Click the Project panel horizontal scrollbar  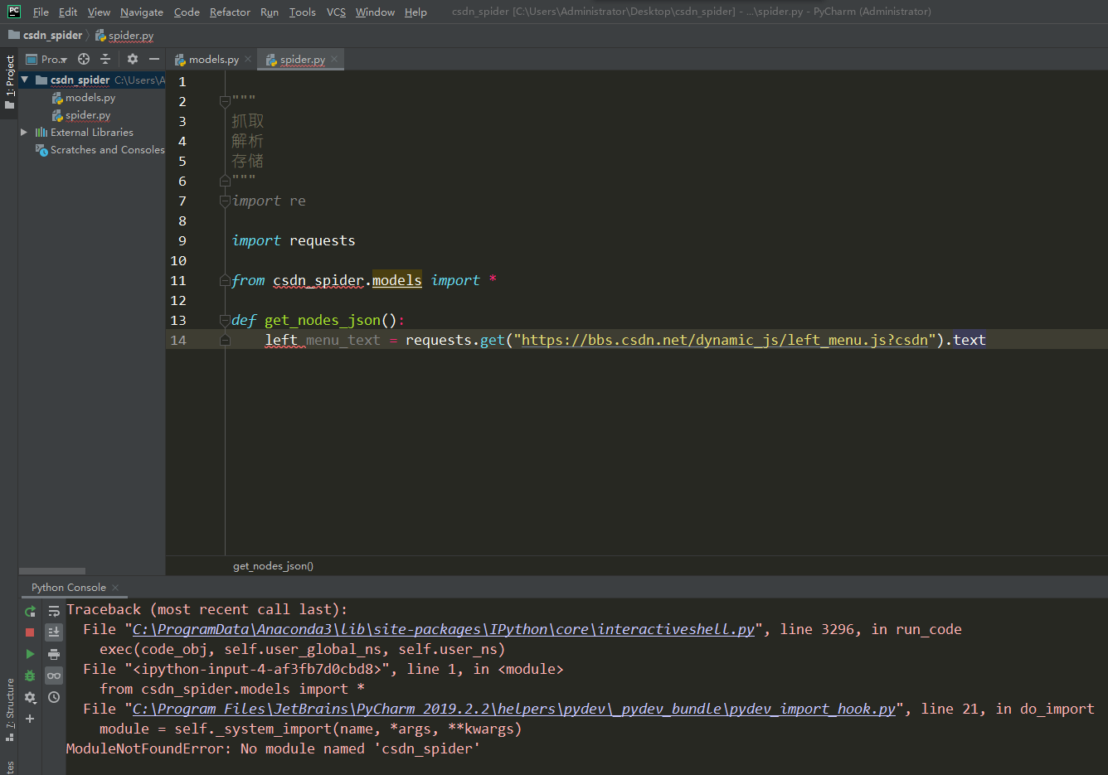pos(51,571)
